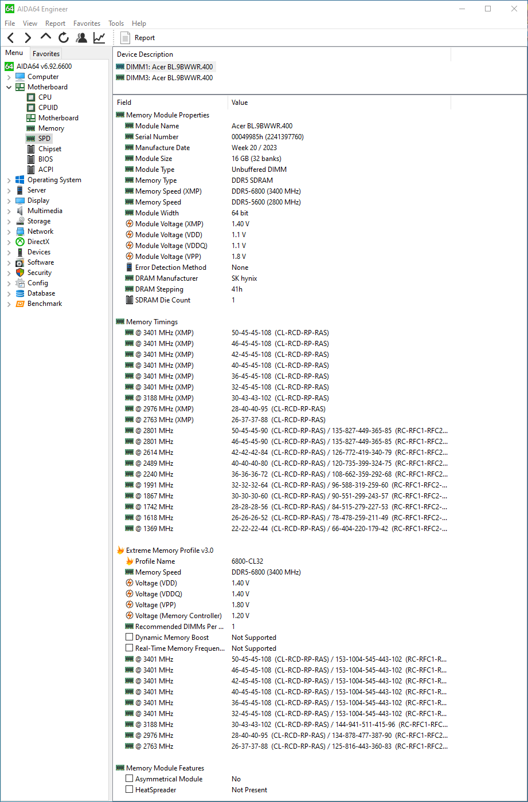Go forward with the Forward arrow
The height and width of the screenshot is (802, 528).
28,38
